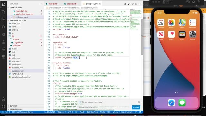This screenshot has height=116, width=206.
Task: Open notification settings gear for flutter pub get
Action: tap(139, 102)
